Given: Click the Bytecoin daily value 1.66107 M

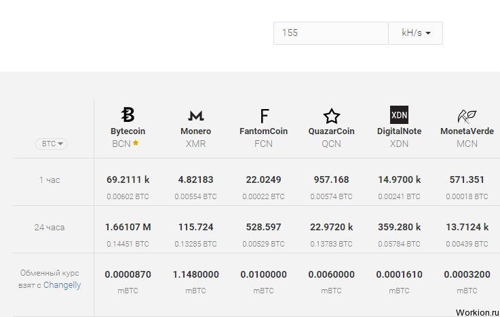Looking at the screenshot, I should point(128,227).
